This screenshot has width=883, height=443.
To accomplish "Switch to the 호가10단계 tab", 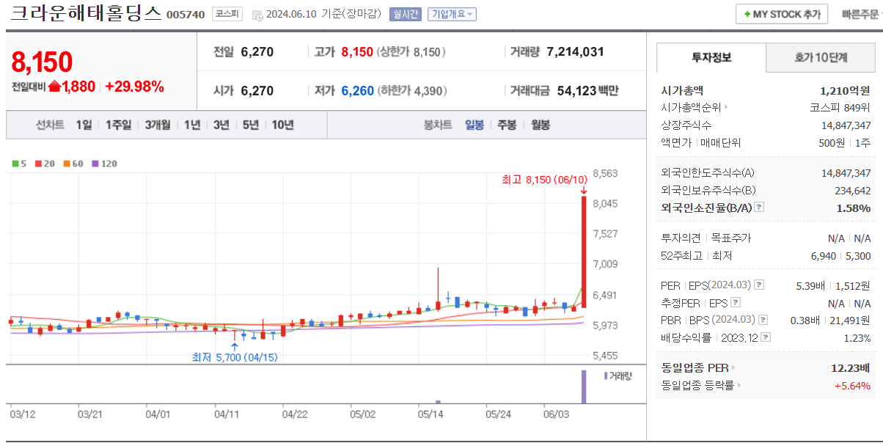I will point(820,57).
